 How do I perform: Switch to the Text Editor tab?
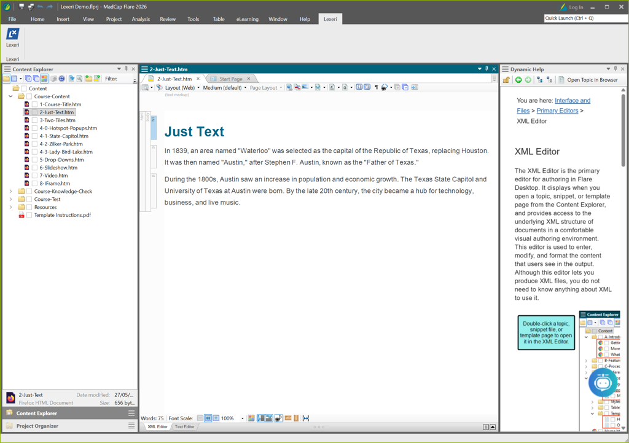point(184,426)
